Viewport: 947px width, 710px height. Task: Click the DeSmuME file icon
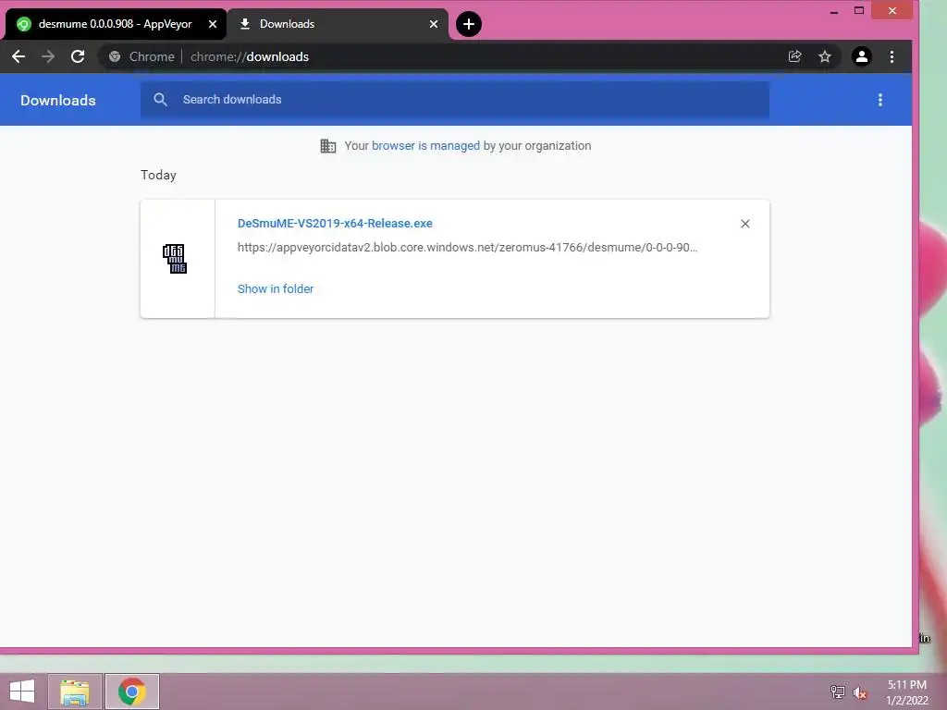(175, 259)
